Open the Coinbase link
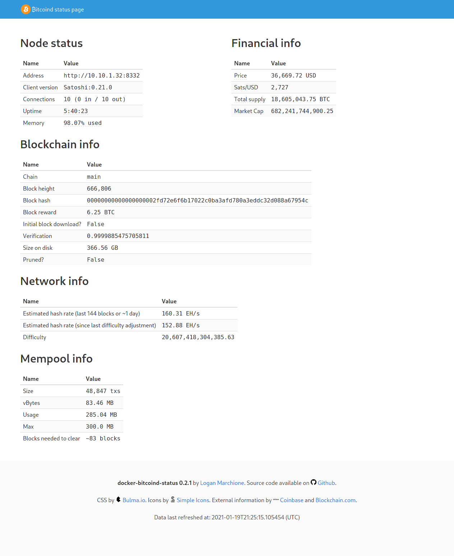 coord(292,500)
